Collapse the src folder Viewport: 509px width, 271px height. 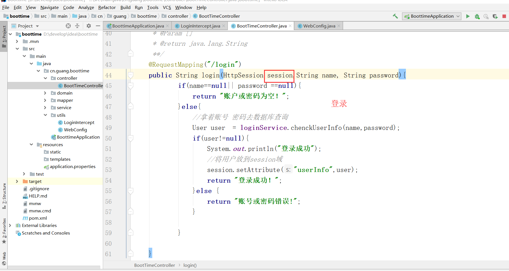click(17, 49)
